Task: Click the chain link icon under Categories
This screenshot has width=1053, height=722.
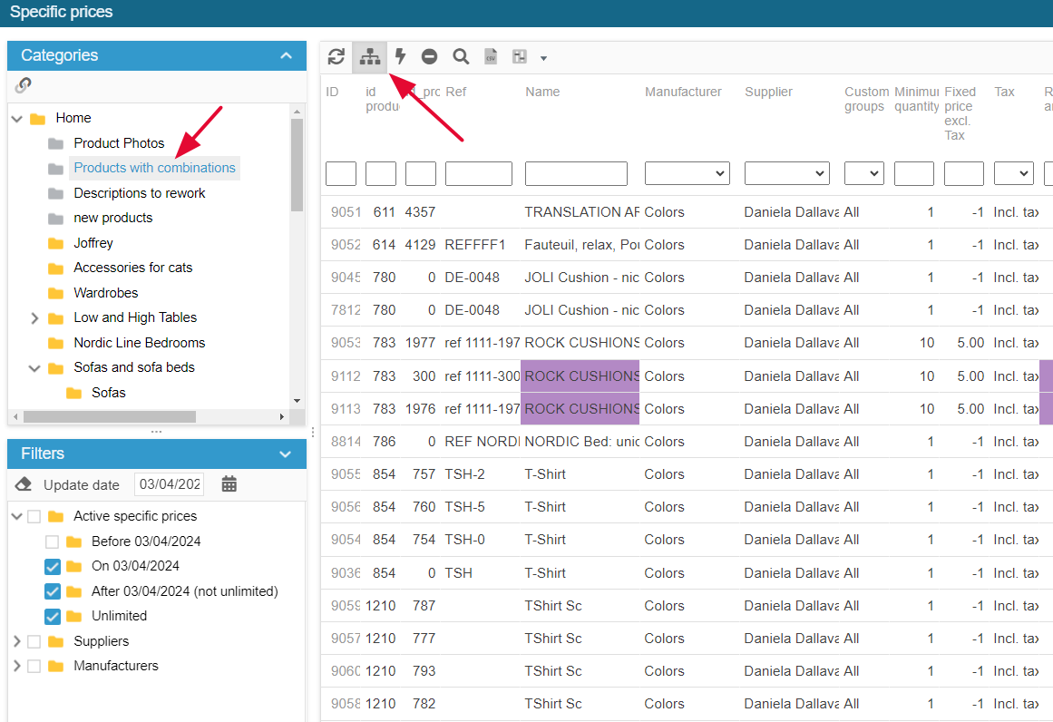Action: (x=24, y=85)
